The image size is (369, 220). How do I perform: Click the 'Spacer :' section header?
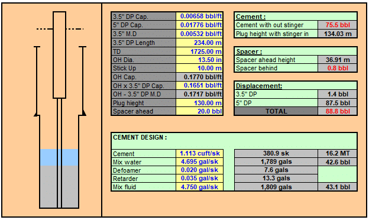point(296,51)
